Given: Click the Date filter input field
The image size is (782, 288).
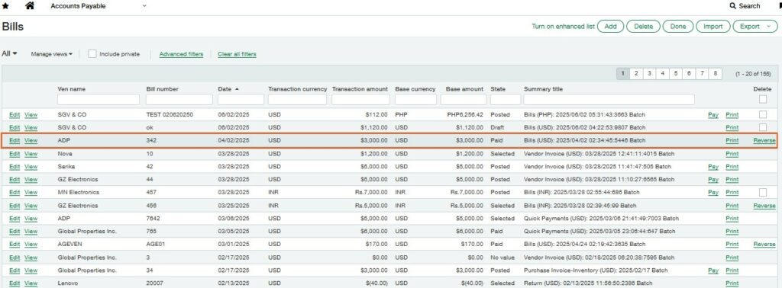Looking at the screenshot, I should pos(241,100).
